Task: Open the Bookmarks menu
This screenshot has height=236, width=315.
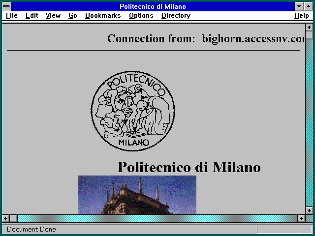Action: [103, 16]
